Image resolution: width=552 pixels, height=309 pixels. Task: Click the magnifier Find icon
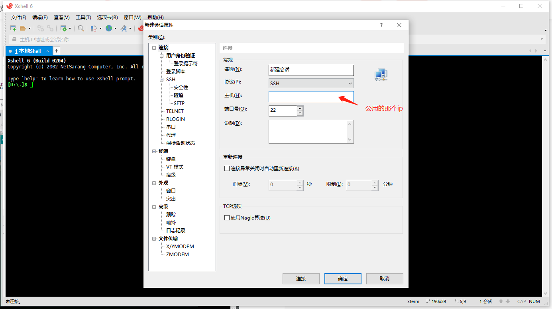(x=81, y=28)
